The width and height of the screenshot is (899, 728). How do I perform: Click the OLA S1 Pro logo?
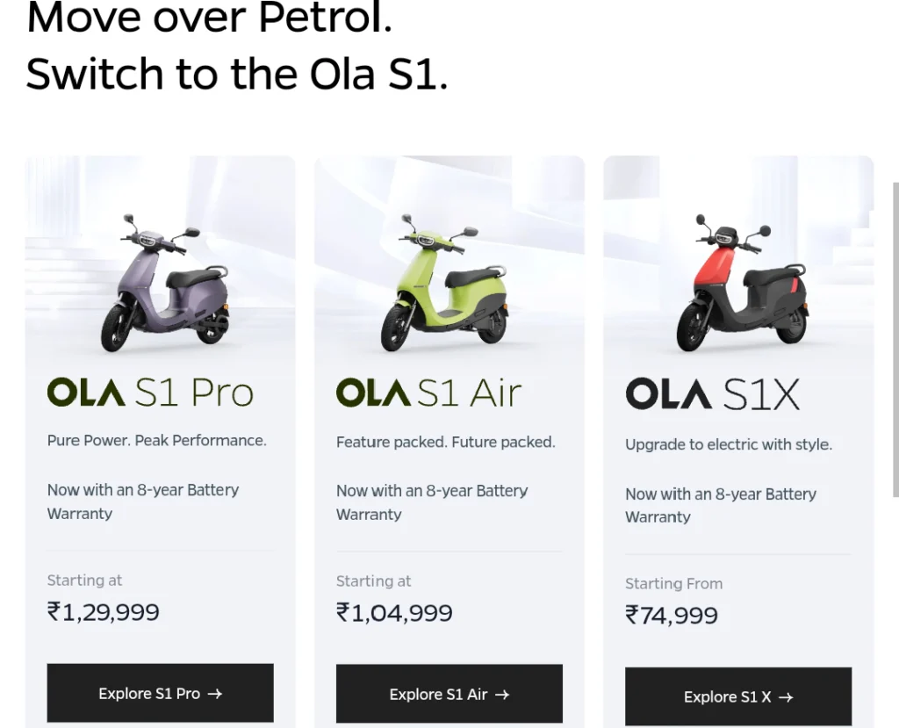point(150,393)
